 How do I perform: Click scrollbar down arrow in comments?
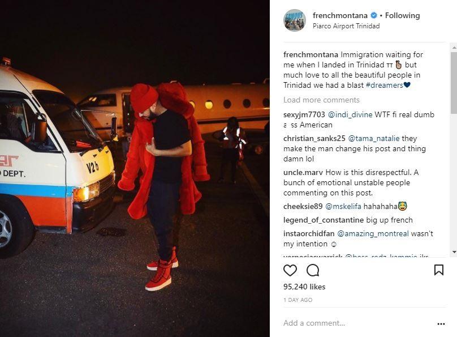(x=454, y=252)
